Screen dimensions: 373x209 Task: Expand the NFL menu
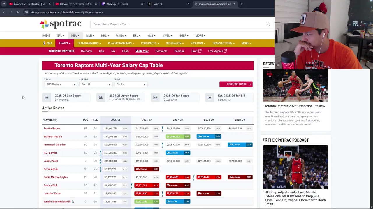pos(60,35)
